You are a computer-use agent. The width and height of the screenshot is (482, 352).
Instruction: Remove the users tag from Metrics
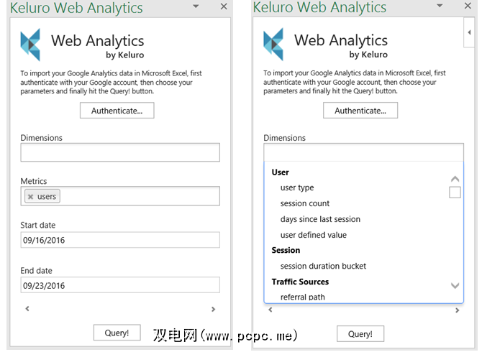30,197
